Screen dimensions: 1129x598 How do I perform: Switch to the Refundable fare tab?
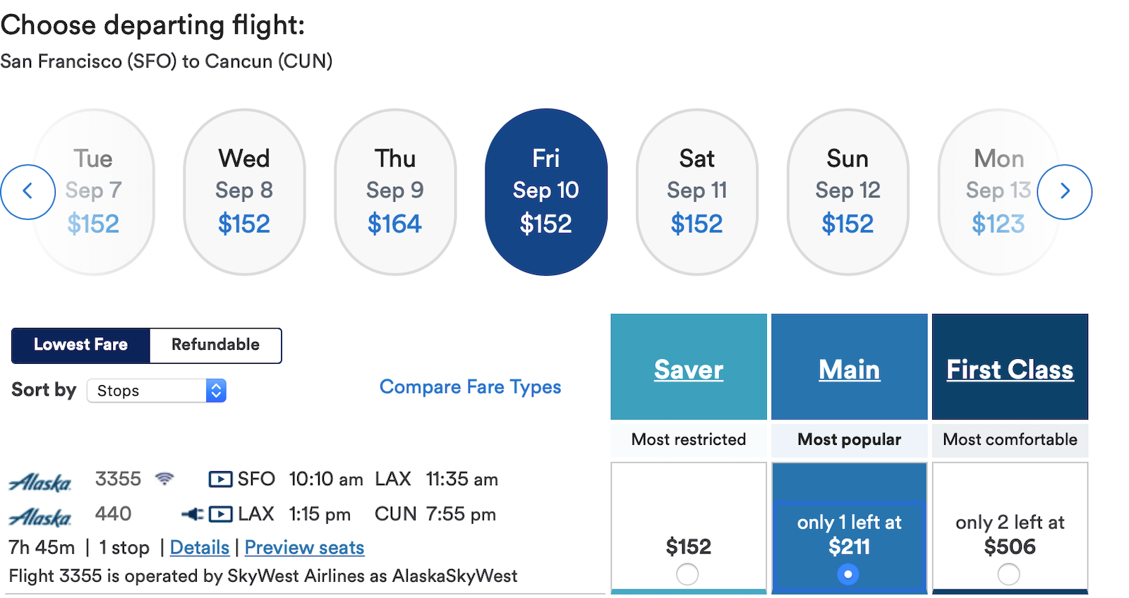coord(215,345)
